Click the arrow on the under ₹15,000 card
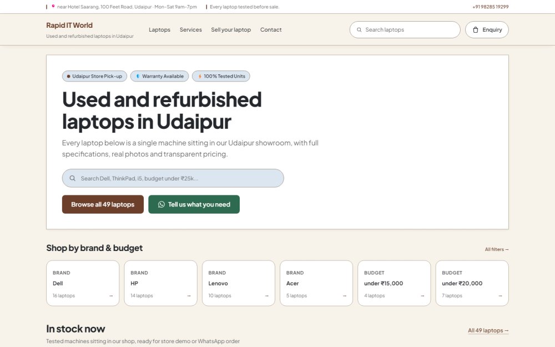 [422, 296]
